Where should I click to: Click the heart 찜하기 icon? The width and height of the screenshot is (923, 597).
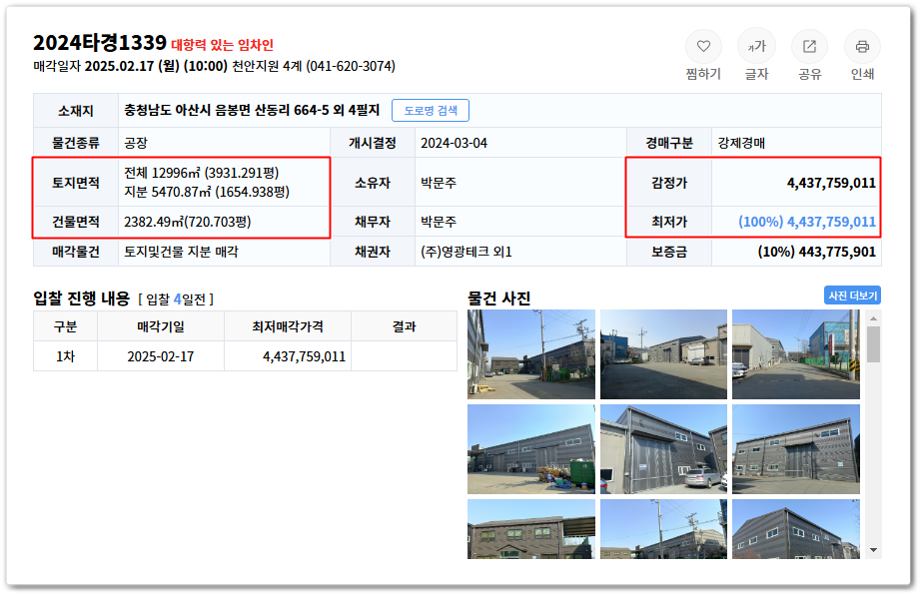pos(703,46)
